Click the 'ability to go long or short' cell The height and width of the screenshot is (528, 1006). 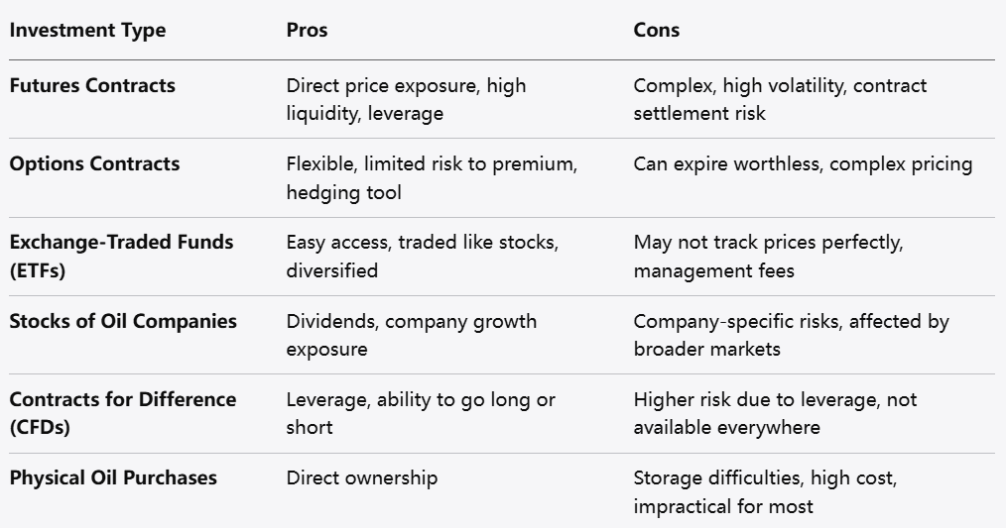tap(421, 413)
